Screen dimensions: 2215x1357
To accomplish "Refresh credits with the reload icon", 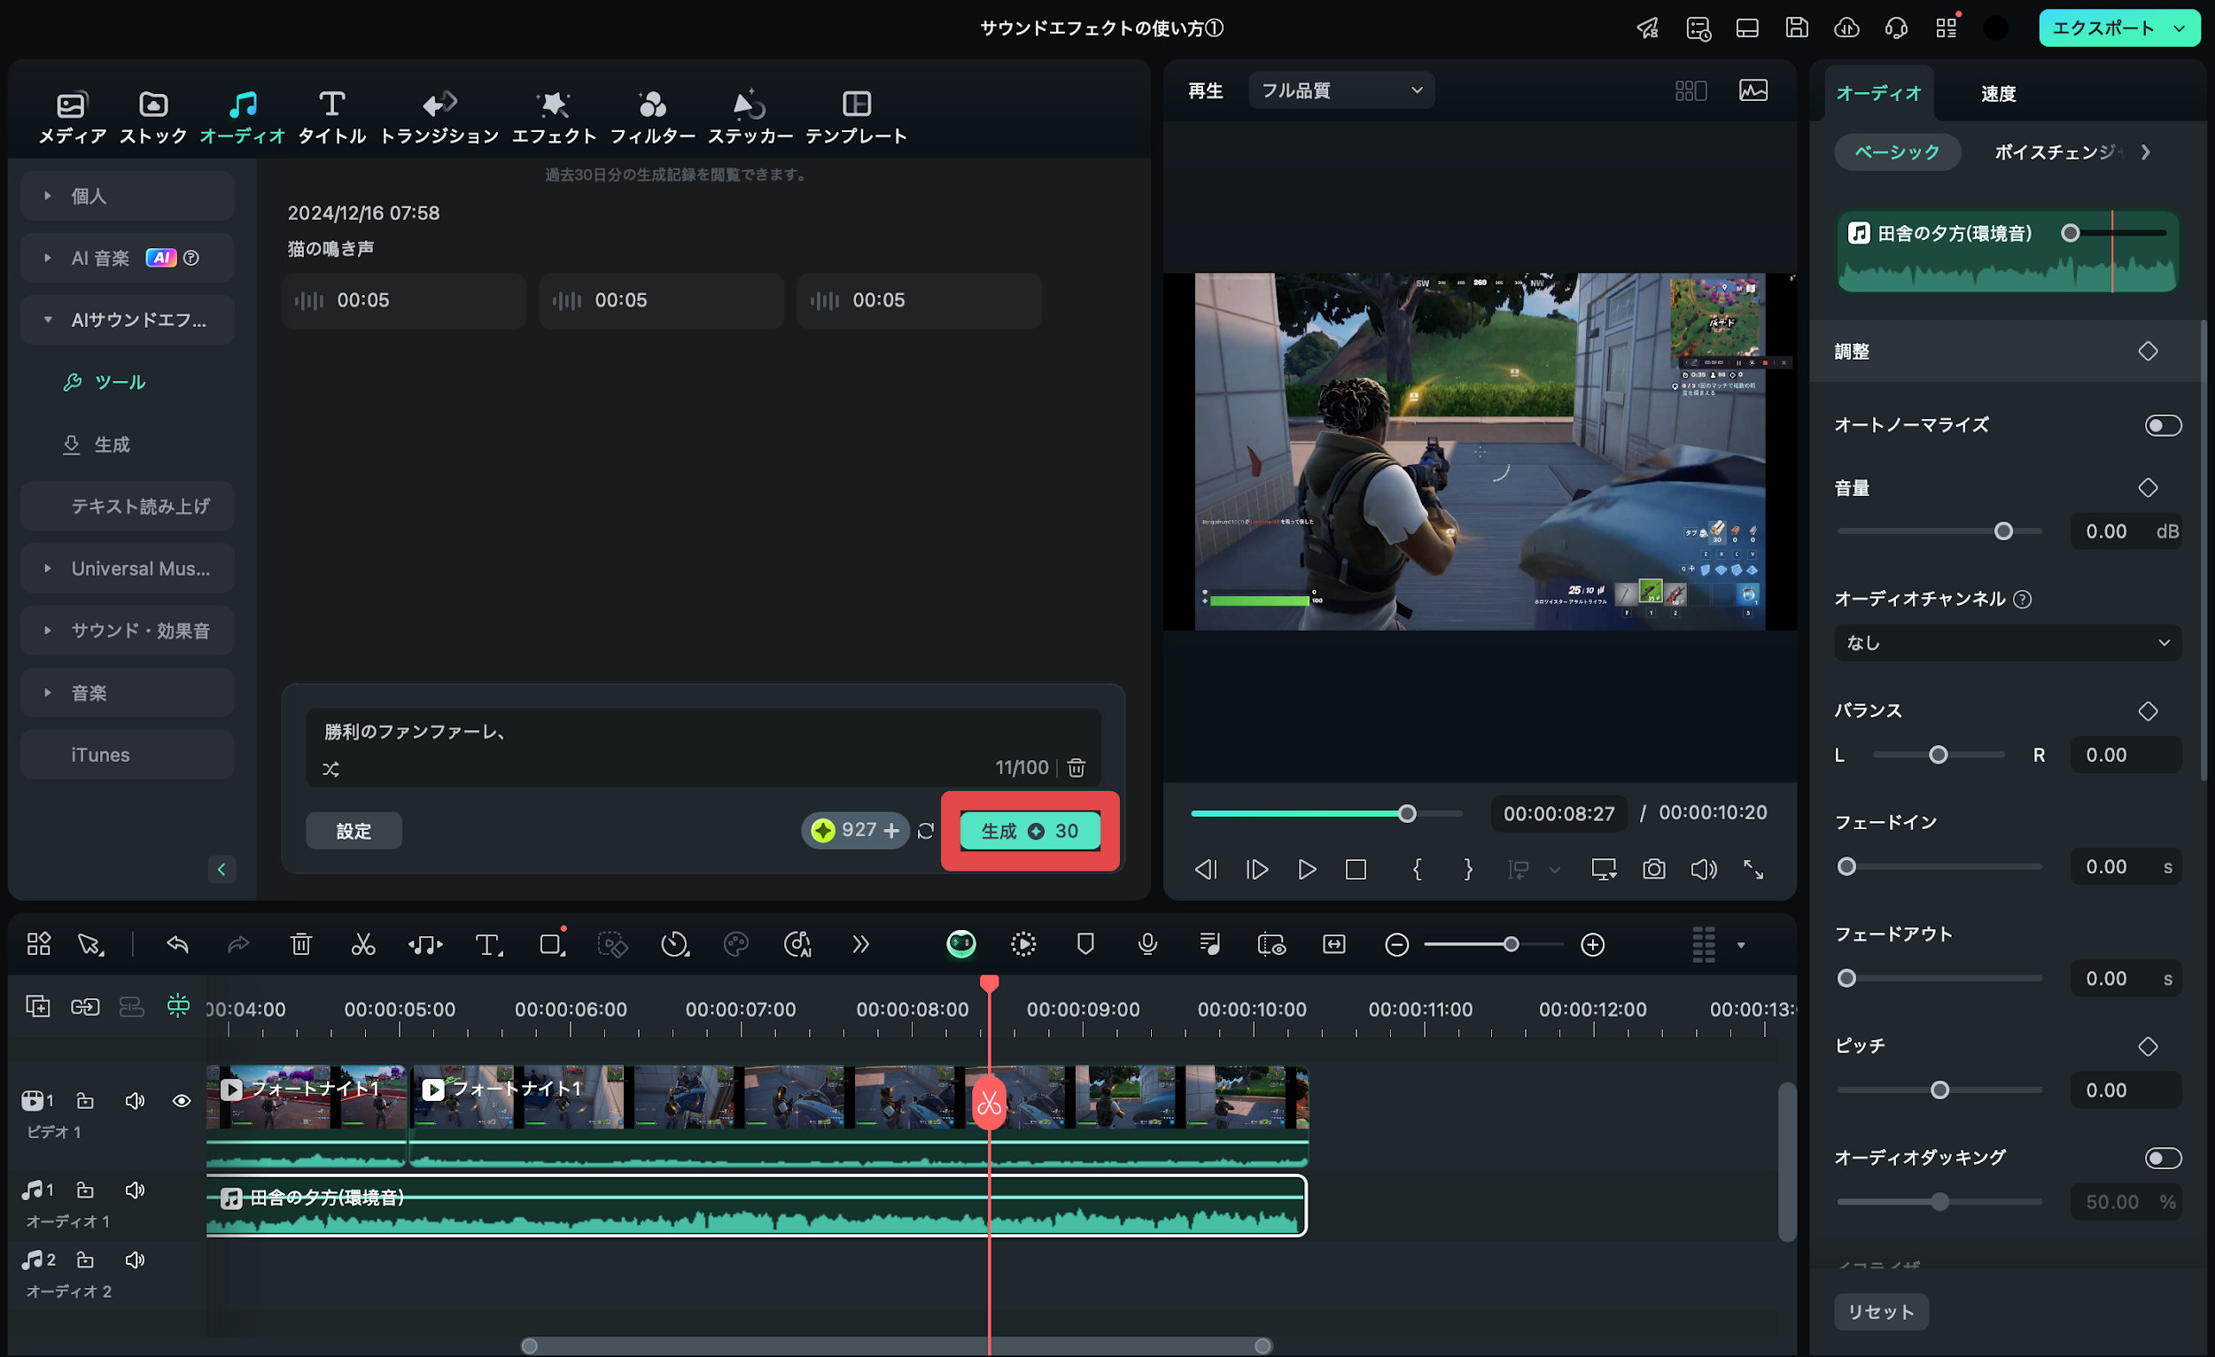I will click(926, 830).
